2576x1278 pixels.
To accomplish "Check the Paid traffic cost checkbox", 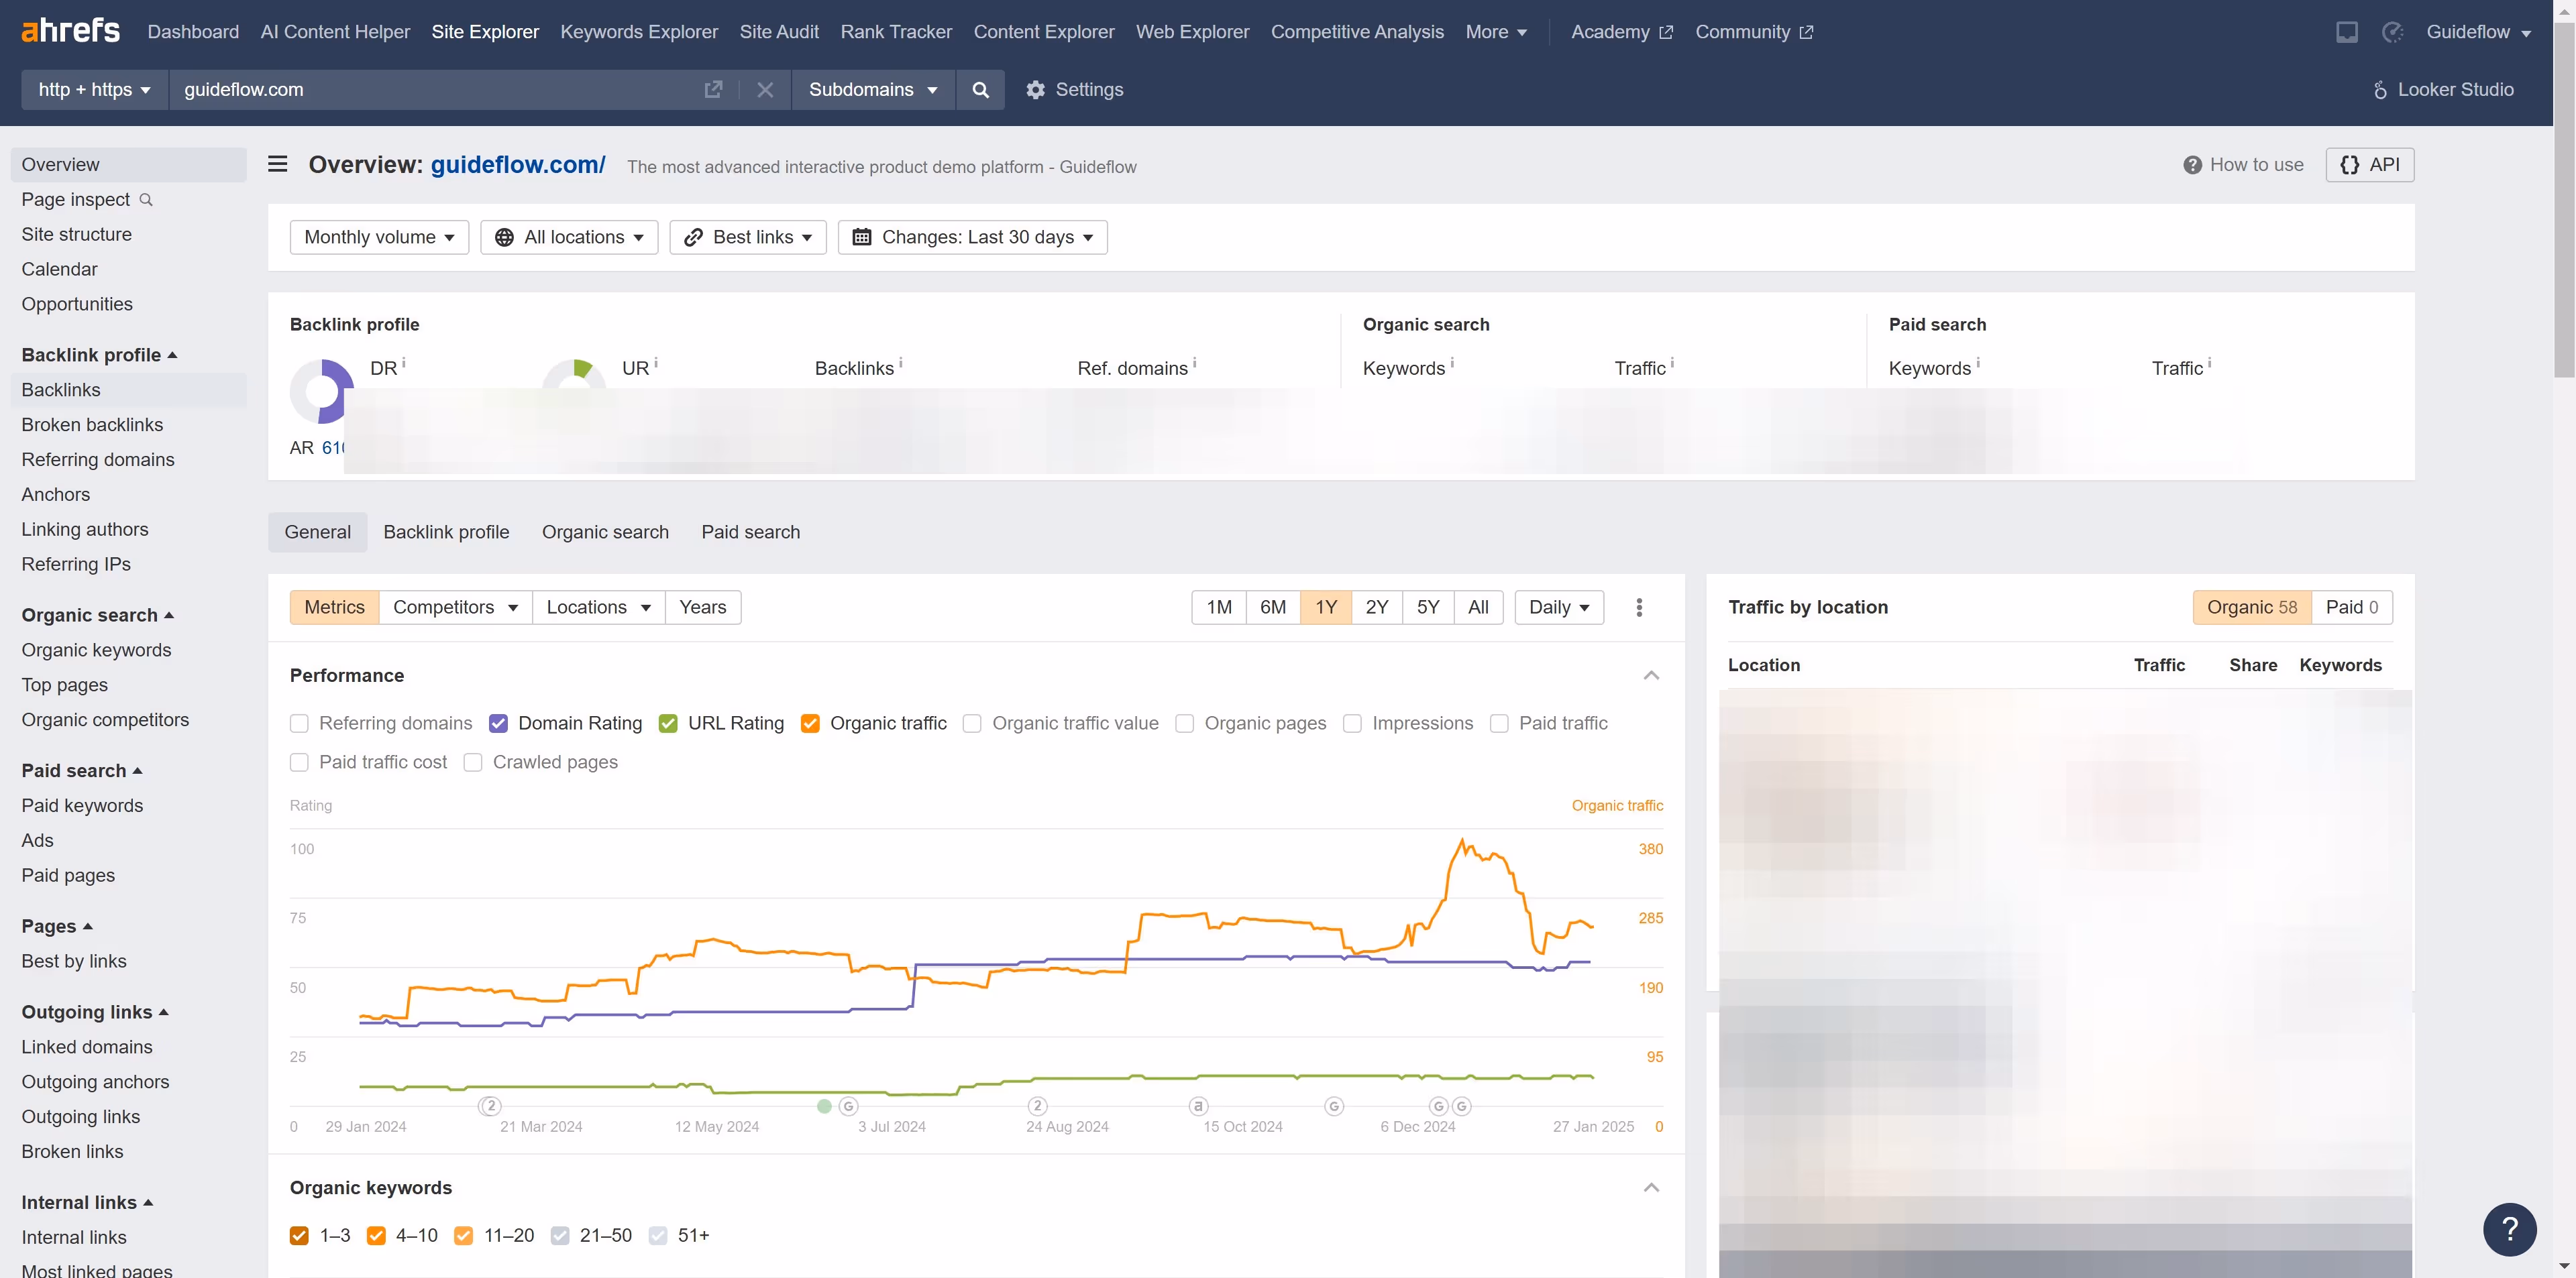I will coord(299,762).
